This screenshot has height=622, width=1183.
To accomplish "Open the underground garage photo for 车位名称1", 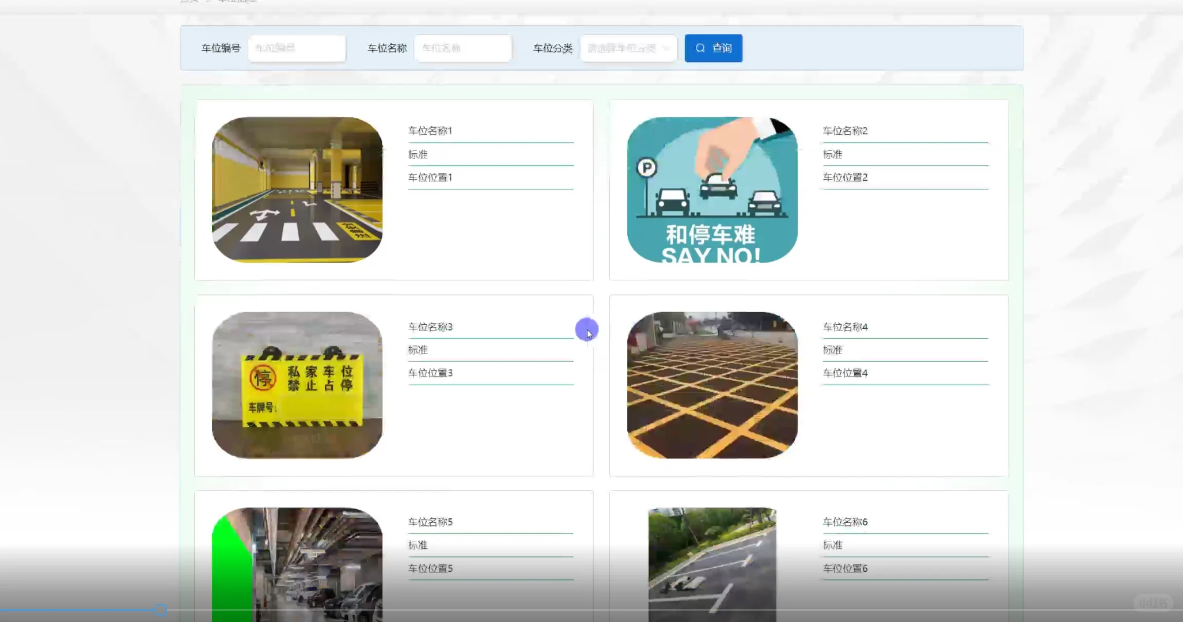I will tap(297, 189).
